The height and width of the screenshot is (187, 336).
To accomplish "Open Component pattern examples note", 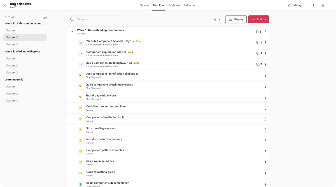I will (x=168, y=152).
